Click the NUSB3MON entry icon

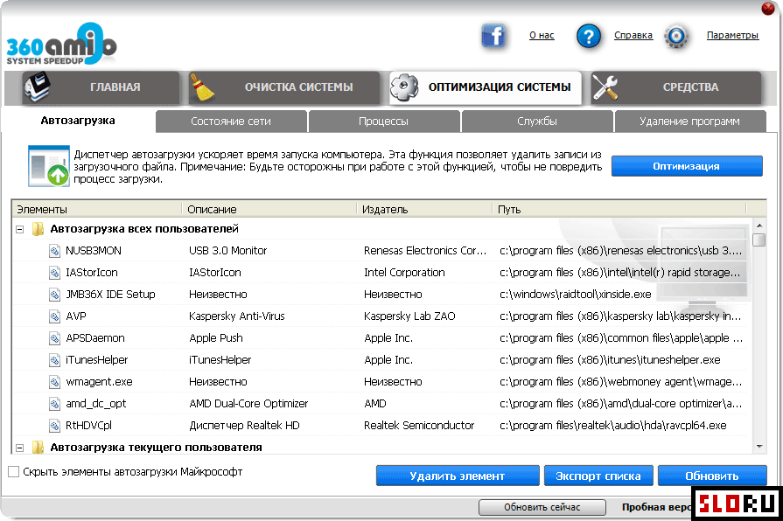54,251
